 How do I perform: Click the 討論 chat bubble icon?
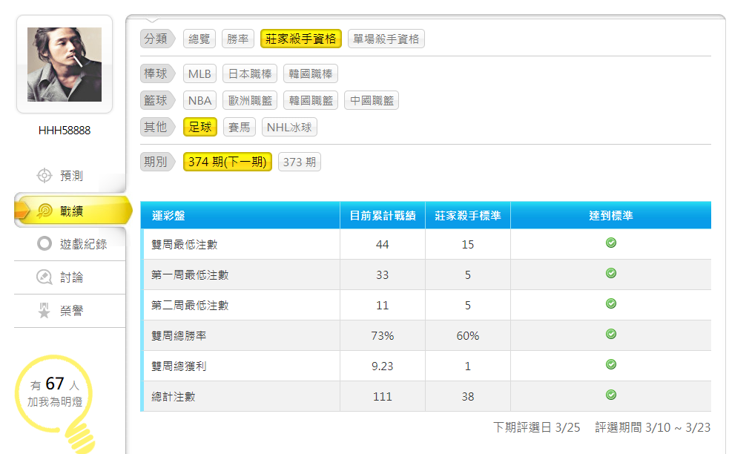[44, 277]
